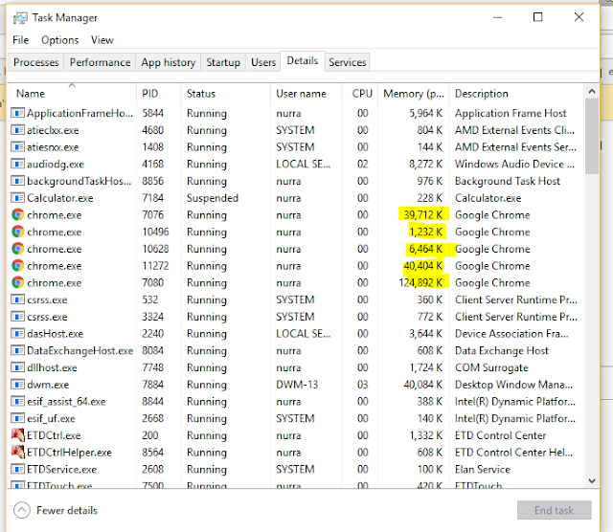Sort by the User name column header
The image size is (613, 532).
coord(306,94)
